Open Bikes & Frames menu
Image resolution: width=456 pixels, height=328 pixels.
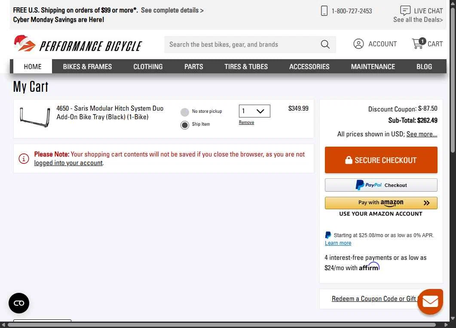87,66
